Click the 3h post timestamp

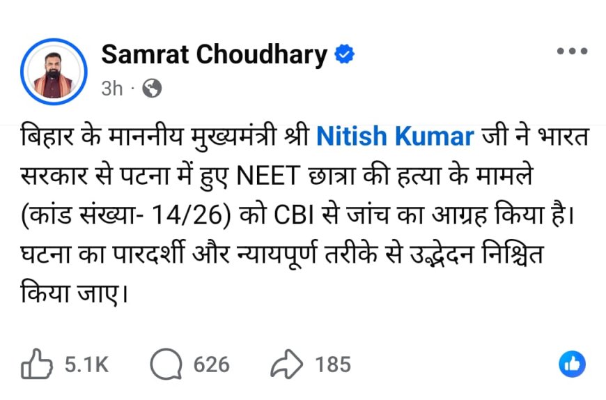coord(112,89)
